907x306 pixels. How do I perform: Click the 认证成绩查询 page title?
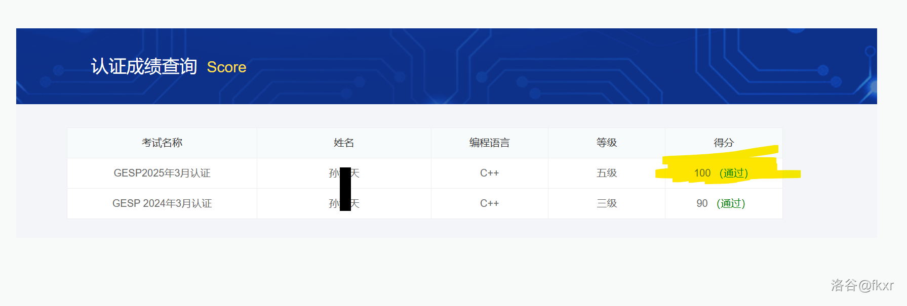pos(144,66)
